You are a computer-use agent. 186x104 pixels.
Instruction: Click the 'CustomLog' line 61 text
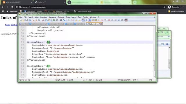coord(63,57)
